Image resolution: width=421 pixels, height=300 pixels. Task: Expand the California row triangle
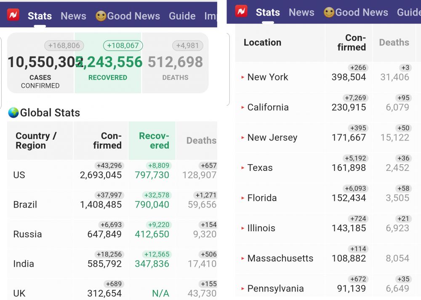[x=243, y=108]
